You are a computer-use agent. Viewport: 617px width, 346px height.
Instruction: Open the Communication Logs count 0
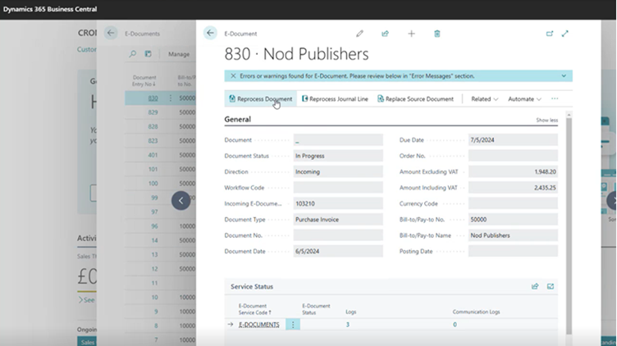[455, 325]
